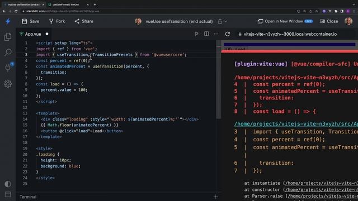
Task: Switch to the vueUse useTransition browser tab
Action: click(23, 4)
